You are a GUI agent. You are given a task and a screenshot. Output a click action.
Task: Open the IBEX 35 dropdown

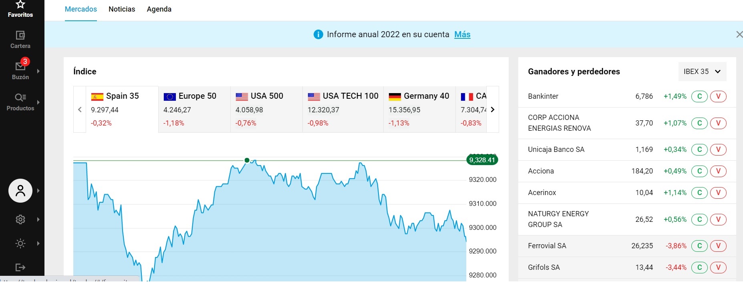click(702, 72)
